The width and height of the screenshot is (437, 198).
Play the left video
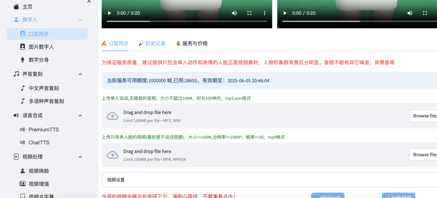(x=110, y=13)
